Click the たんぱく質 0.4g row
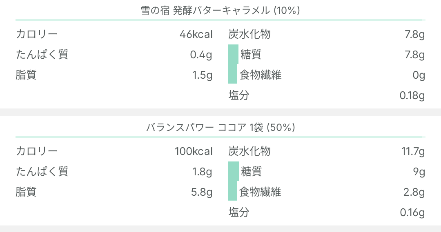The height and width of the screenshot is (232, 441). click(114, 55)
